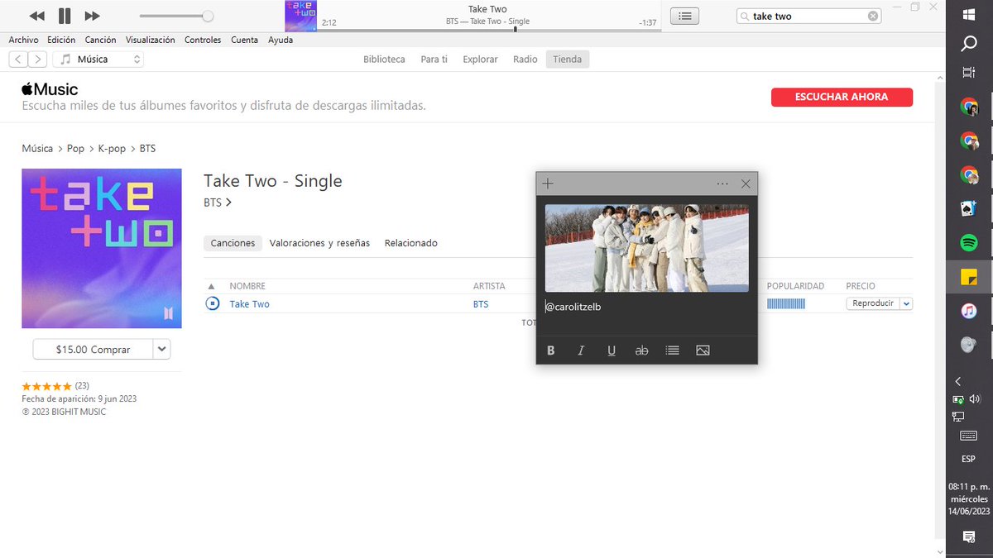Open Valoraciones y reseñas tab
Screen dimensions: 993x558
click(x=319, y=243)
